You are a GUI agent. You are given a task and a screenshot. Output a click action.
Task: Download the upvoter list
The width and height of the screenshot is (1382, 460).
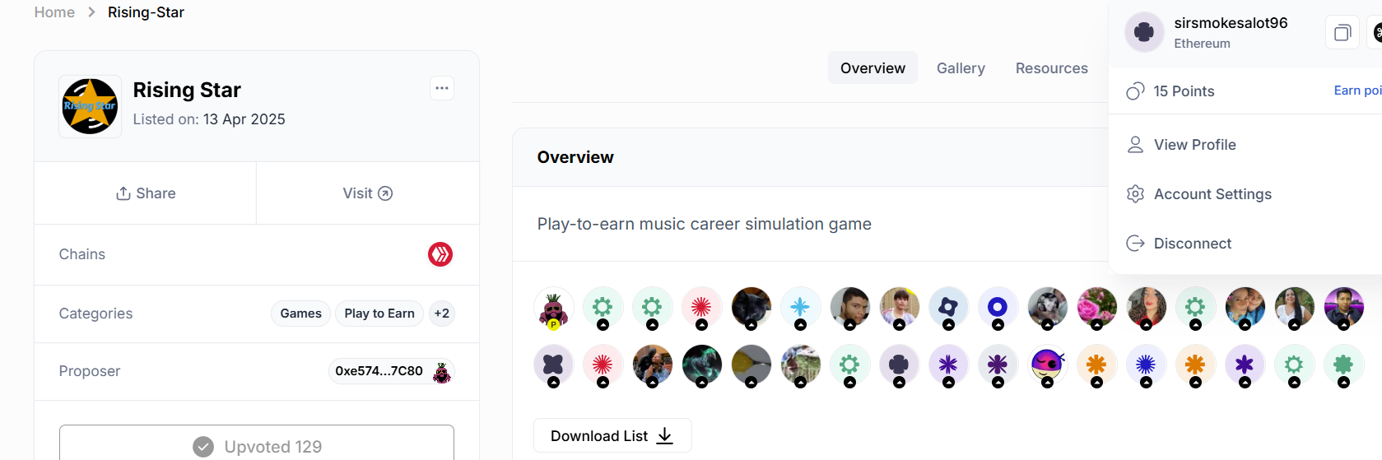click(612, 435)
